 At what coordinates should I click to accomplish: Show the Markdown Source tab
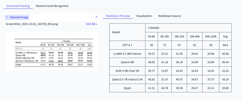(169, 16)
